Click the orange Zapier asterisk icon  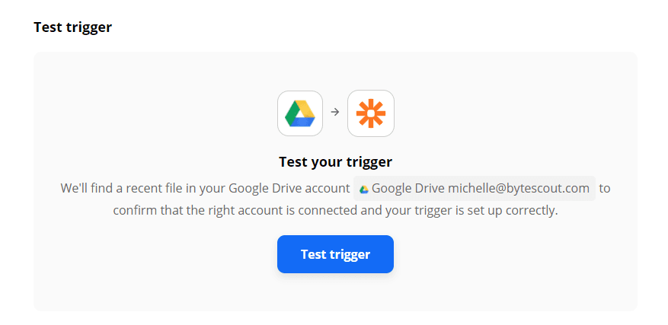(371, 113)
